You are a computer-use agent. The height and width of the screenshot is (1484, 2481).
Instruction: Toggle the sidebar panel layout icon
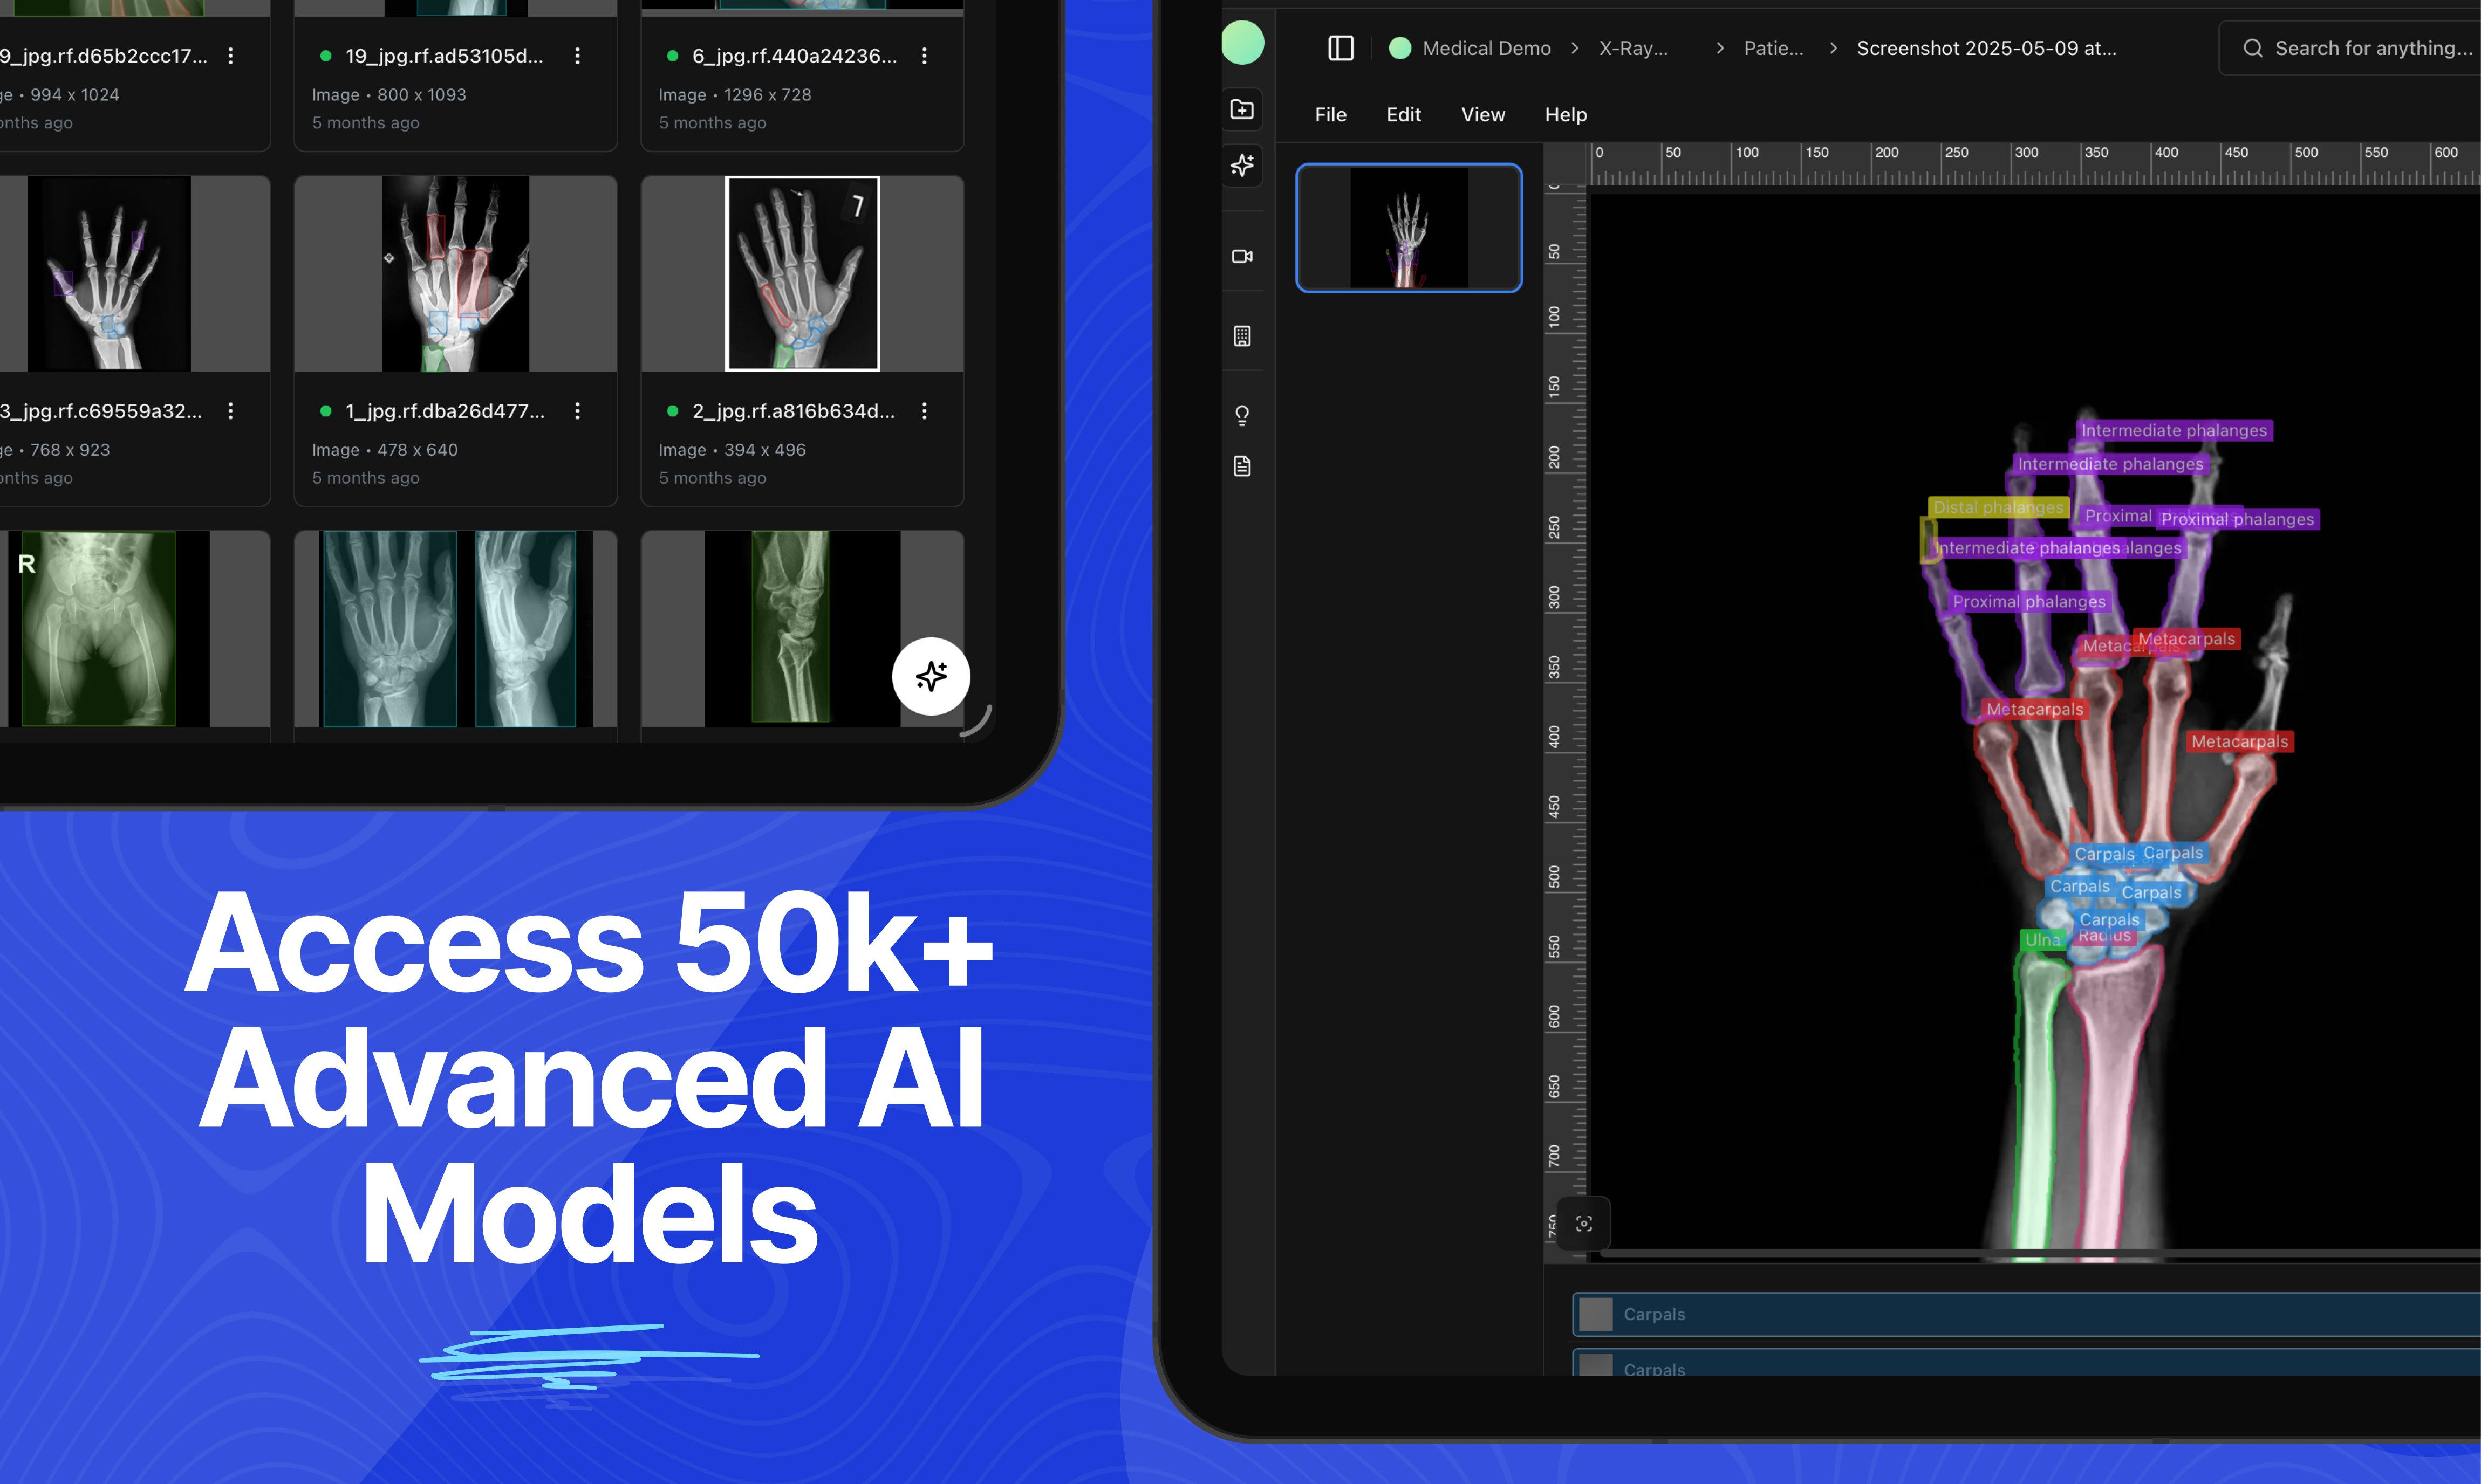pyautogui.click(x=1341, y=48)
